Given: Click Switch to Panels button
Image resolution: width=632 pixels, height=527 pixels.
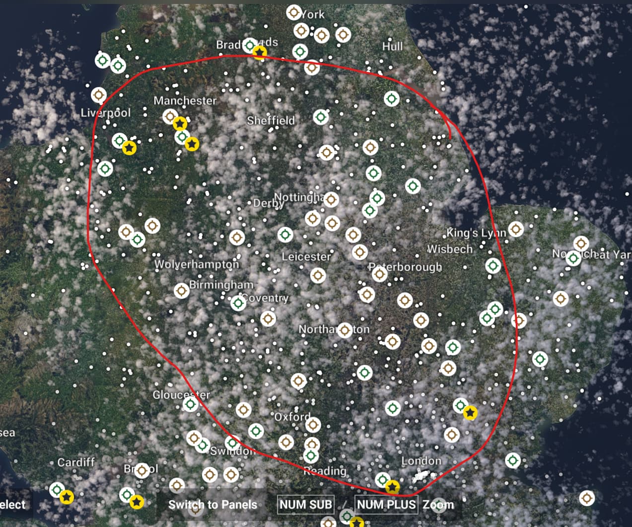Looking at the screenshot, I should click(x=212, y=505).
